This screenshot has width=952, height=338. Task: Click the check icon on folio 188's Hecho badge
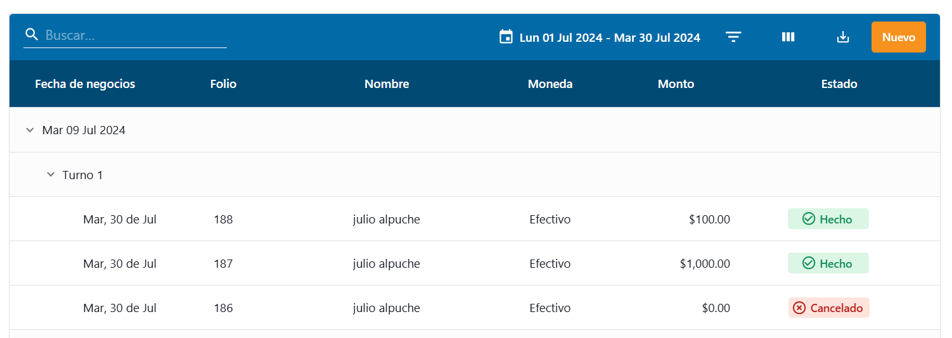point(808,219)
